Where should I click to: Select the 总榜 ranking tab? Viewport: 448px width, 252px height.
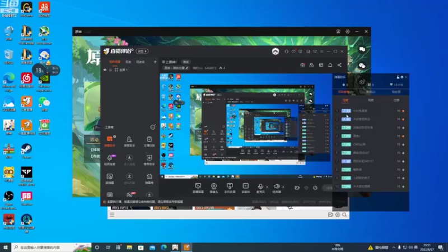pyautogui.click(x=396, y=100)
